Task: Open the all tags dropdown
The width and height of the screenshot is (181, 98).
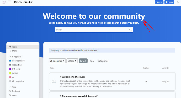Action: 72,61
